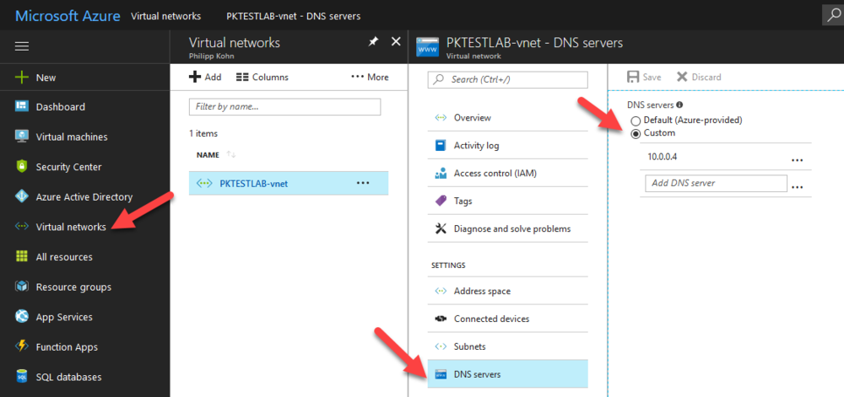Image resolution: width=844 pixels, height=397 pixels.
Task: Click the Azure Active Directory icon
Action: click(x=22, y=197)
